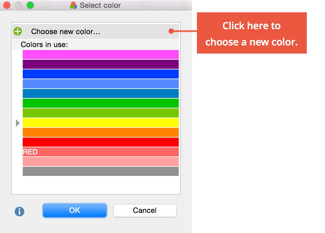
Task: Pick the lime green color bar
Action: (100, 113)
